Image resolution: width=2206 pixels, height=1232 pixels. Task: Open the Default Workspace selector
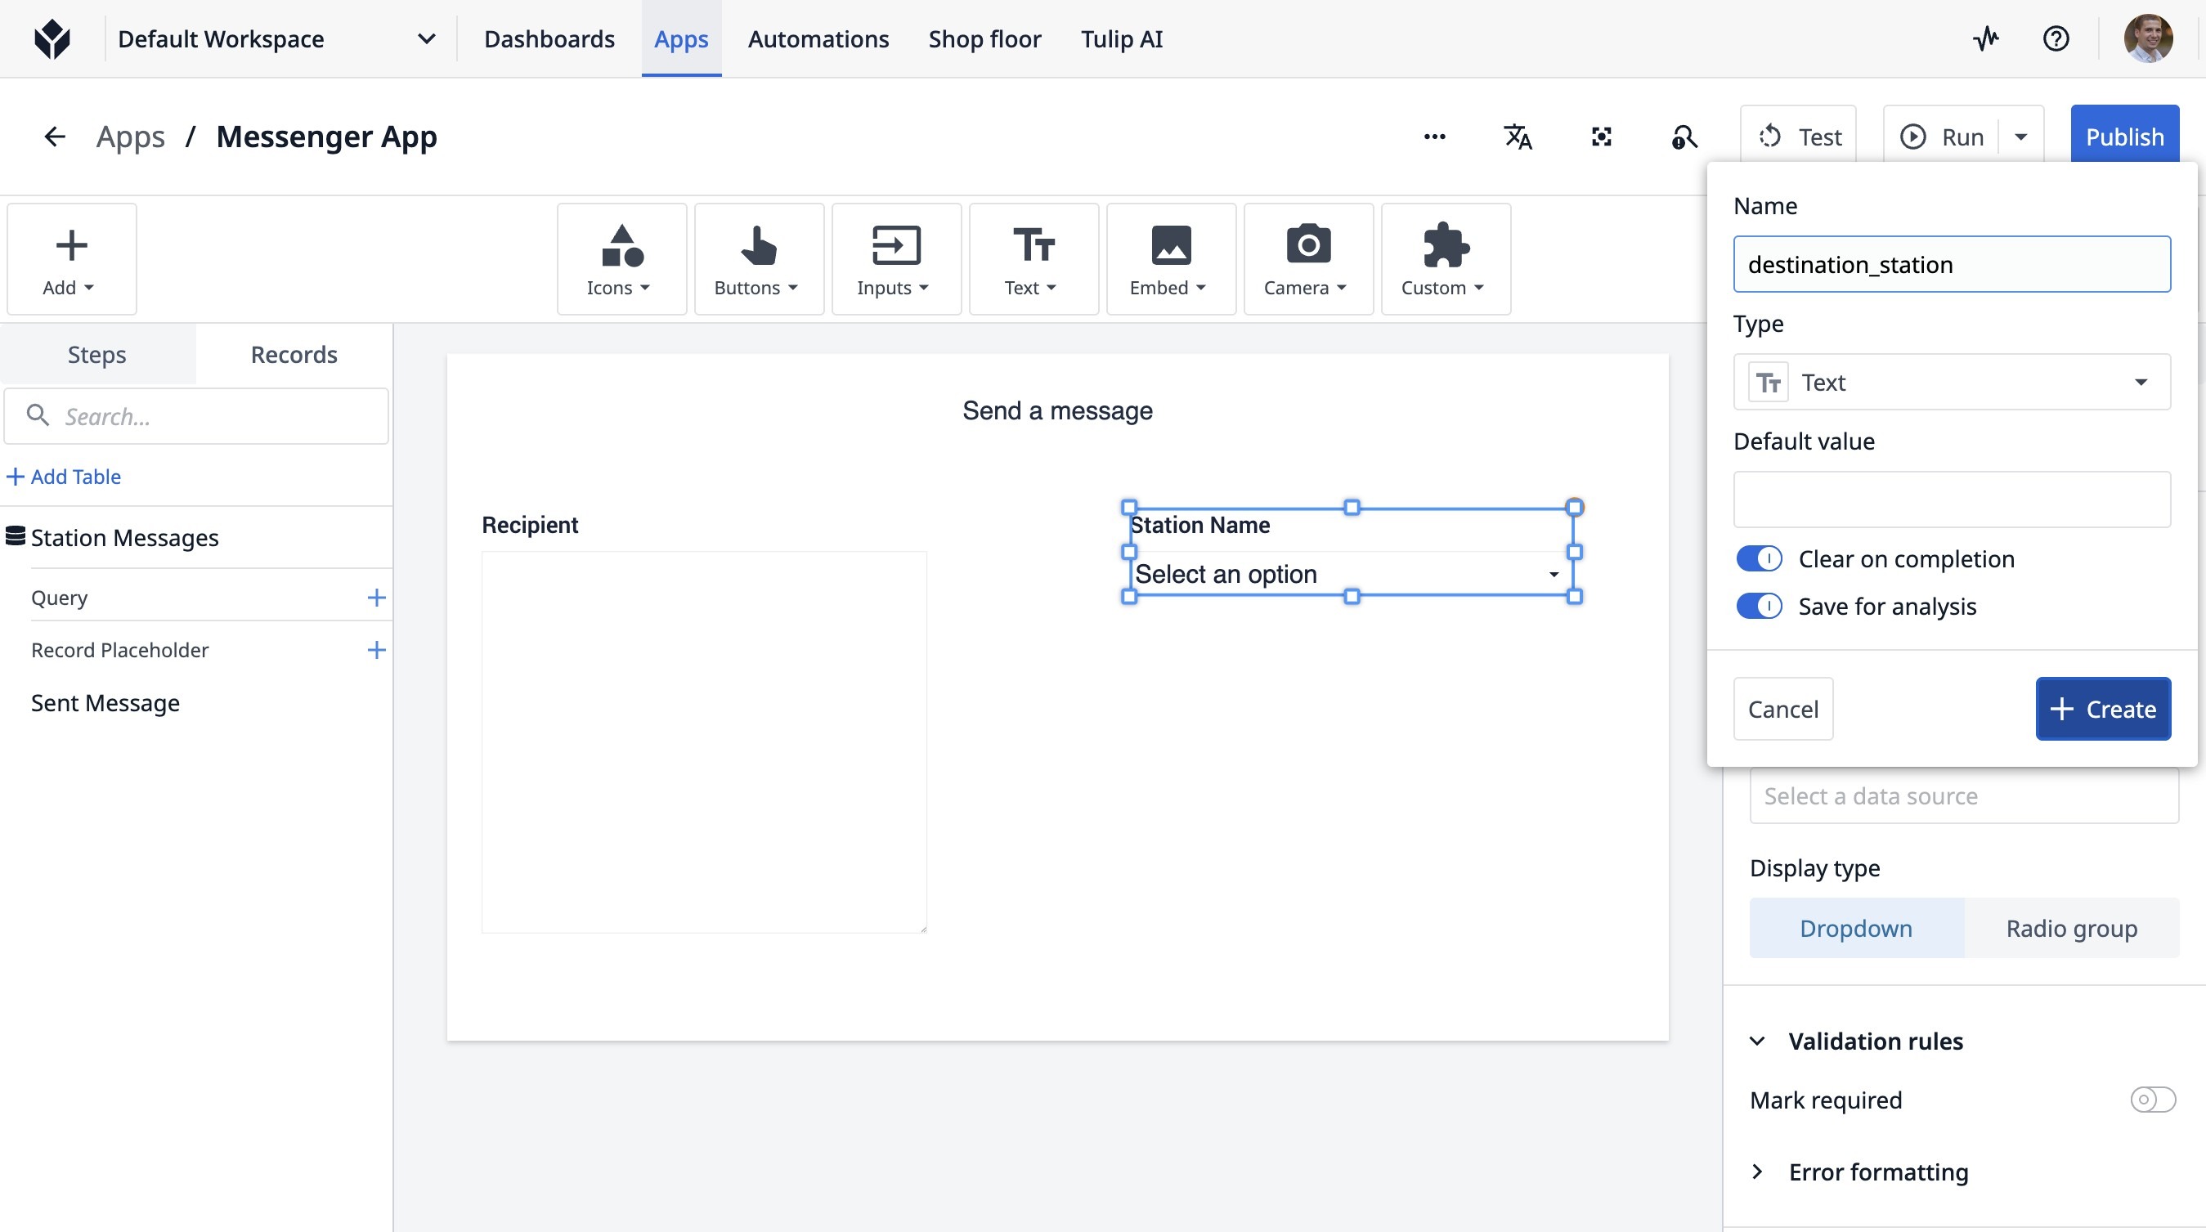click(x=276, y=38)
